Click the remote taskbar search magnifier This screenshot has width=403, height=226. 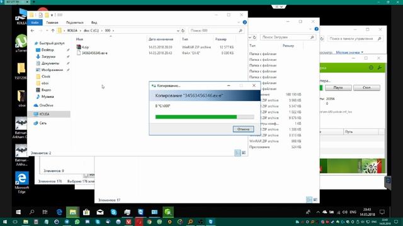pyautogui.click(x=31, y=212)
